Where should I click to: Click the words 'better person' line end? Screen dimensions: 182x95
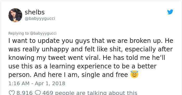pyautogui.click(x=147, y=66)
